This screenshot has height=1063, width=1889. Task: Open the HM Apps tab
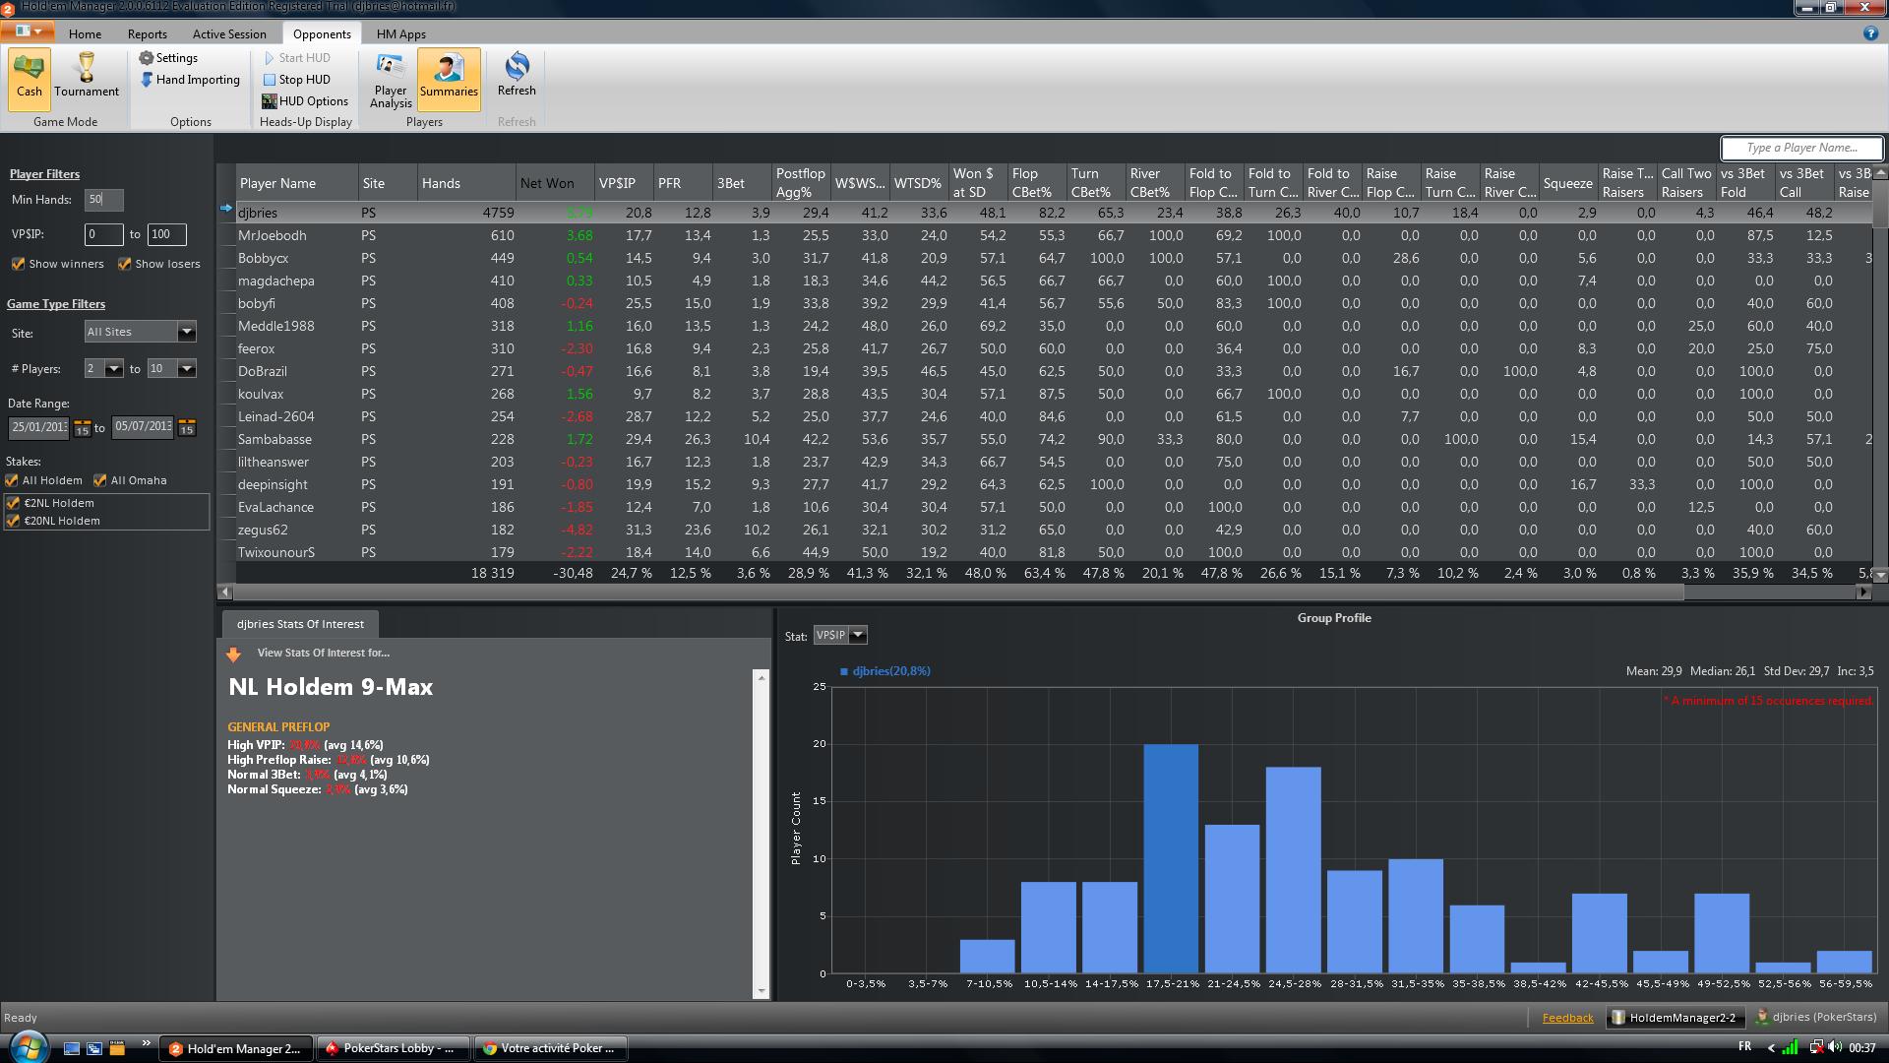click(x=400, y=33)
